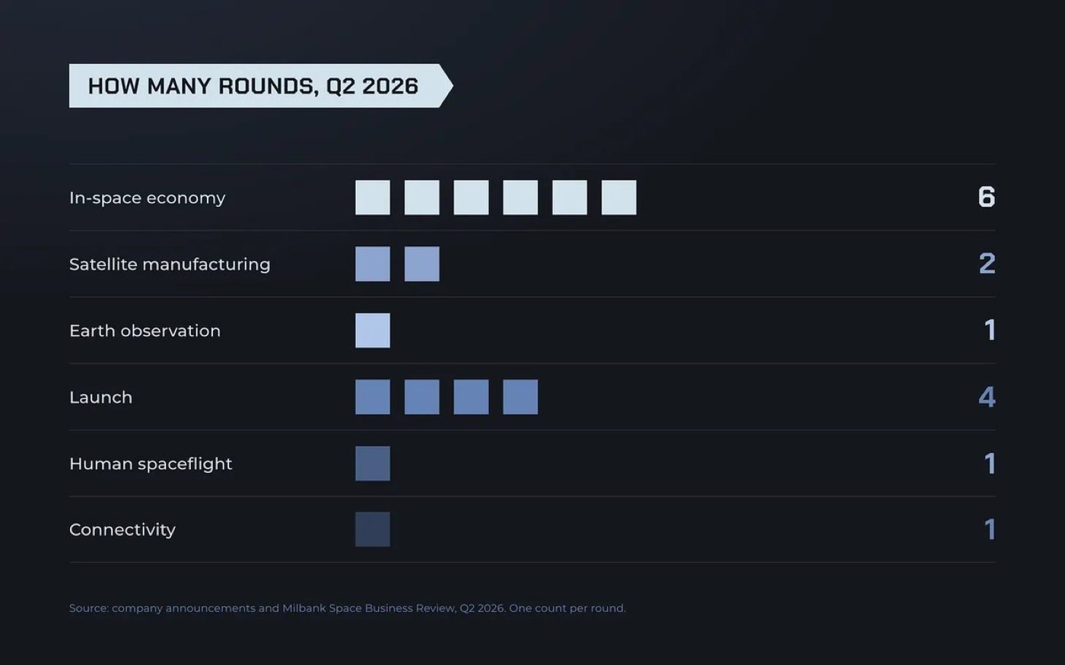This screenshot has width=1065, height=665.
Task: Click the Human spaceflight square
Action: [373, 464]
